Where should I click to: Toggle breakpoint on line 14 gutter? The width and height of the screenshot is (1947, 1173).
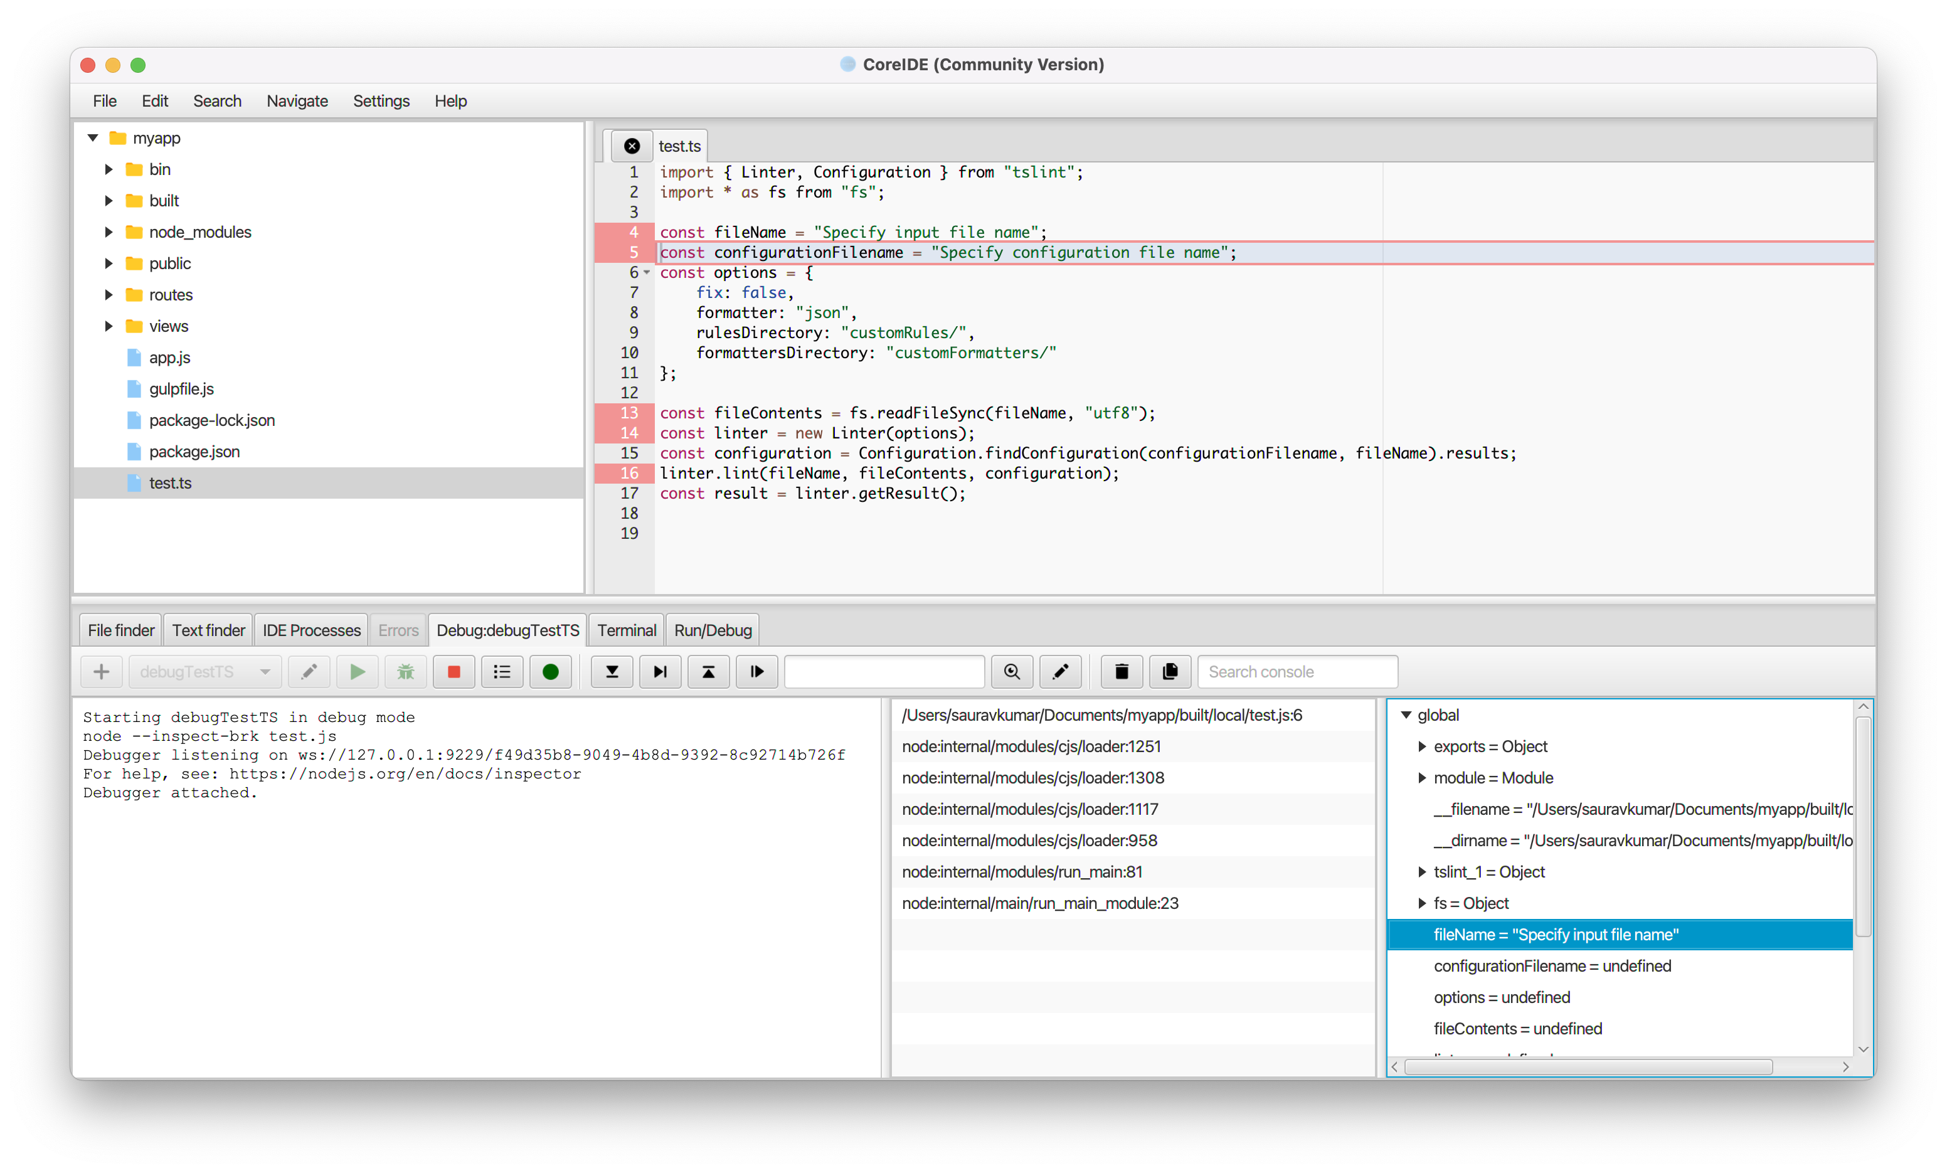click(x=624, y=433)
